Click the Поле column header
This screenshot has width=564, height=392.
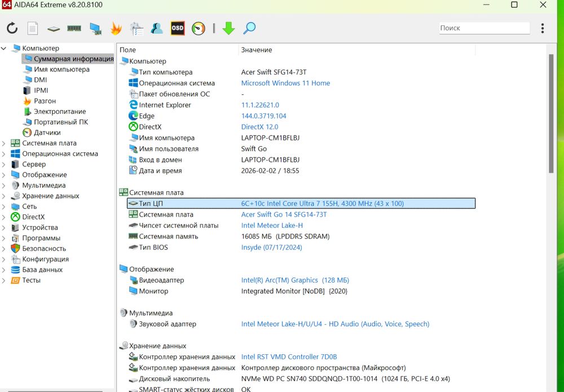(x=178, y=50)
